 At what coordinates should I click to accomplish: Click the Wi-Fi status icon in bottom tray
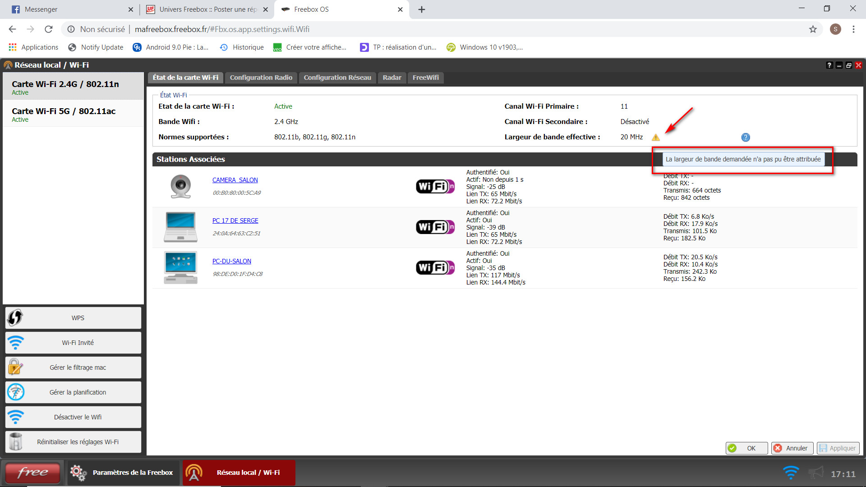click(x=790, y=473)
